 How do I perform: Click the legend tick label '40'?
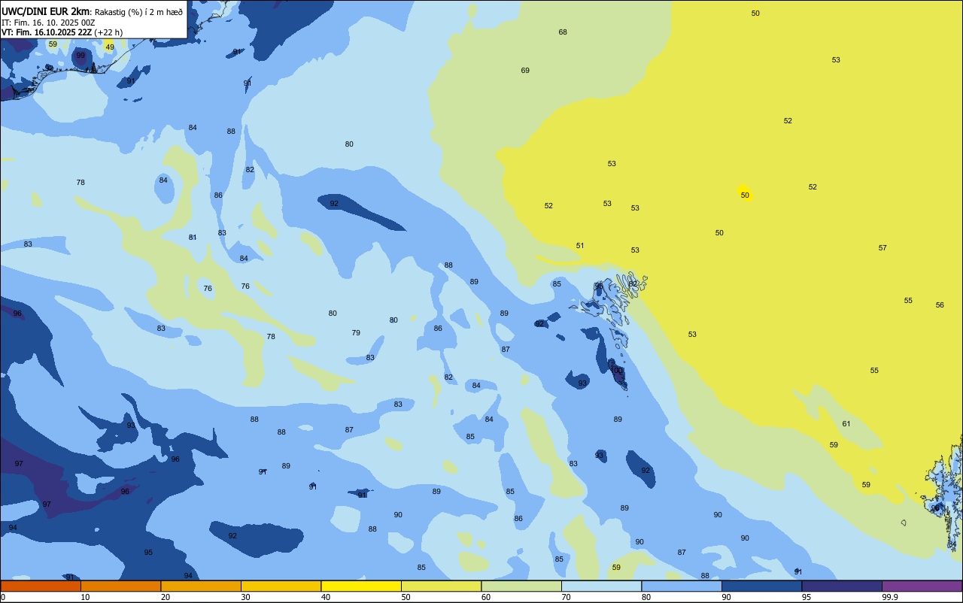[x=325, y=597]
